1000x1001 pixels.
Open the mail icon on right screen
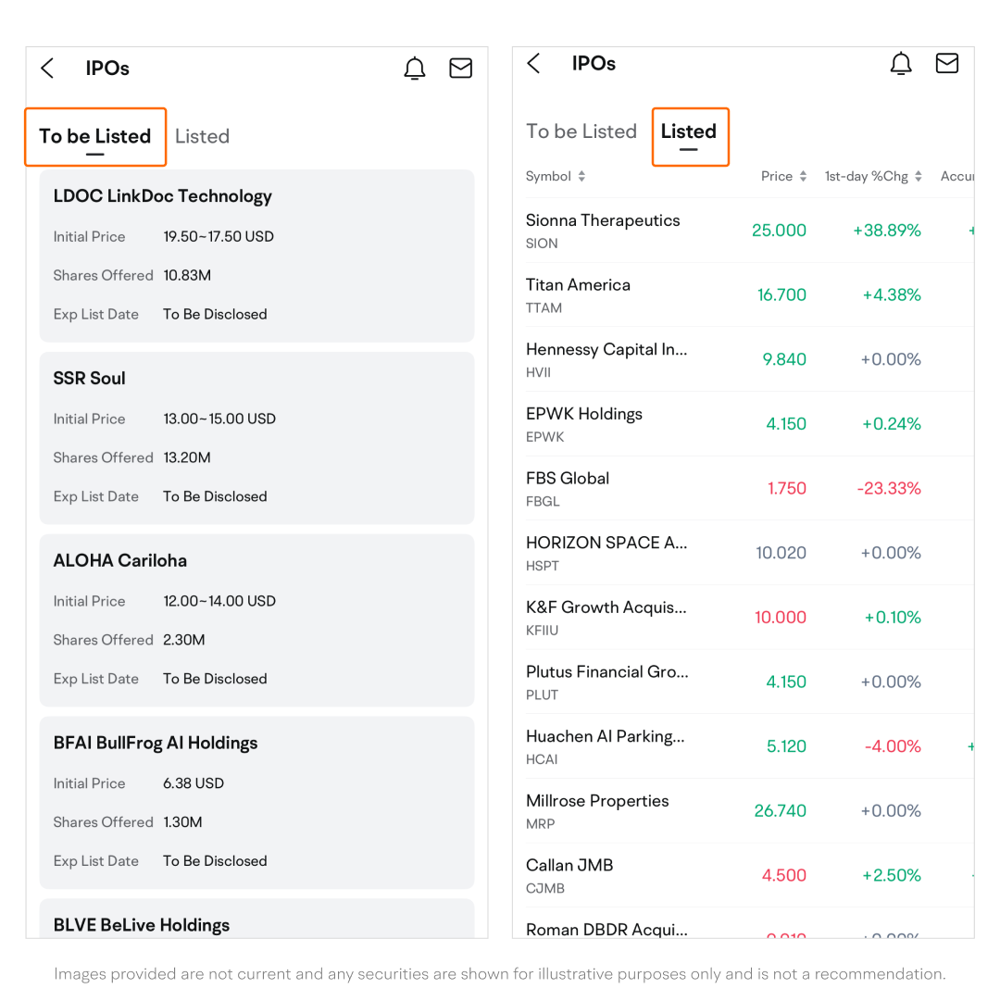tap(946, 64)
